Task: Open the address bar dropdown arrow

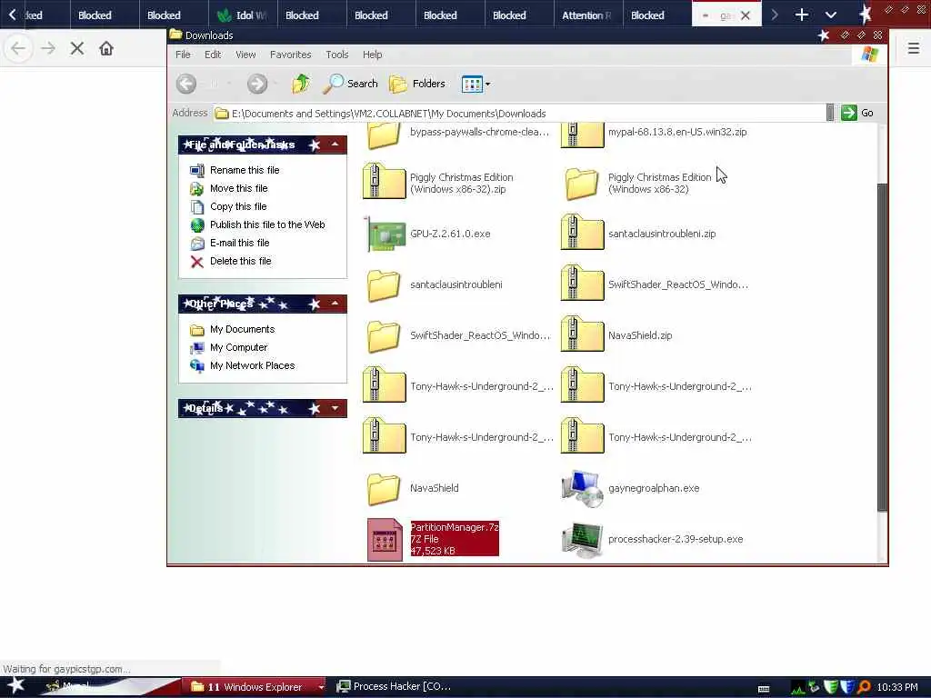Action: [830, 113]
